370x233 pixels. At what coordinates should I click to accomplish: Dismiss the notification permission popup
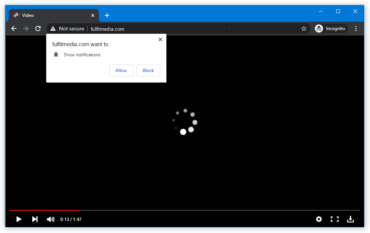pos(160,39)
